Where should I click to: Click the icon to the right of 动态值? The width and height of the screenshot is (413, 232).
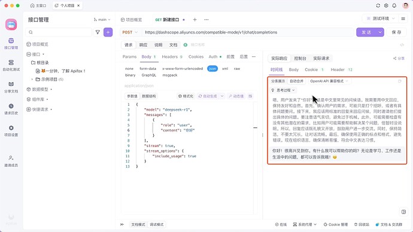click(250, 96)
